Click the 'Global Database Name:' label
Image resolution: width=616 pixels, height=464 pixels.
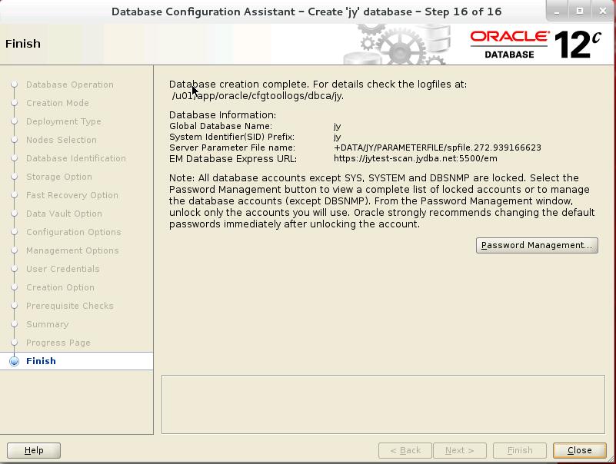(221, 126)
